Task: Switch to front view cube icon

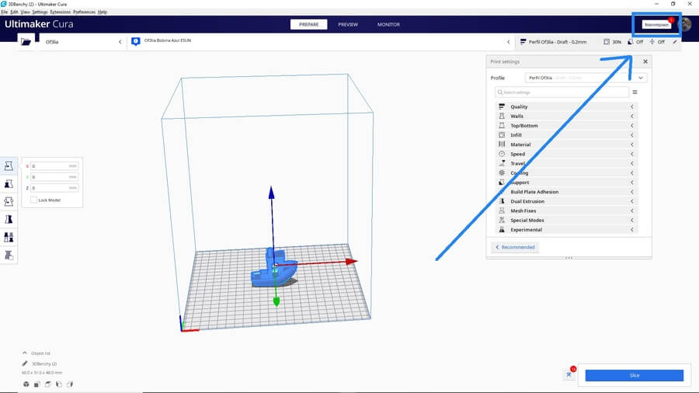Action: 37,384
